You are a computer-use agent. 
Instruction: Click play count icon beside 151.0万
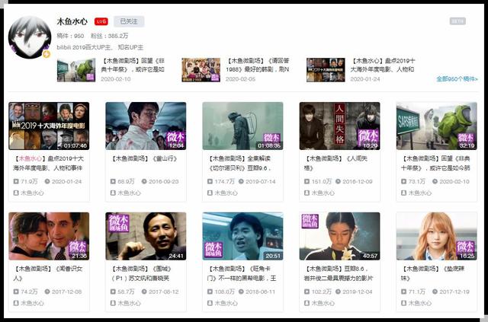tap(307, 181)
